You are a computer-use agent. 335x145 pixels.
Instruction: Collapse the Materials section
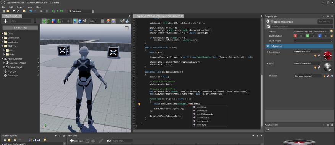268,46
